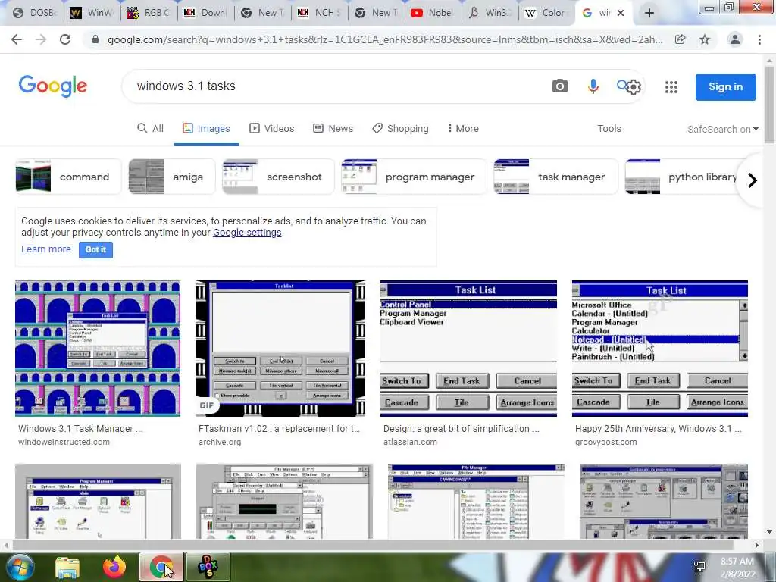Viewport: 776px width, 582px height.
Task: Open the windowsinstructed.com source link
Action: click(64, 442)
